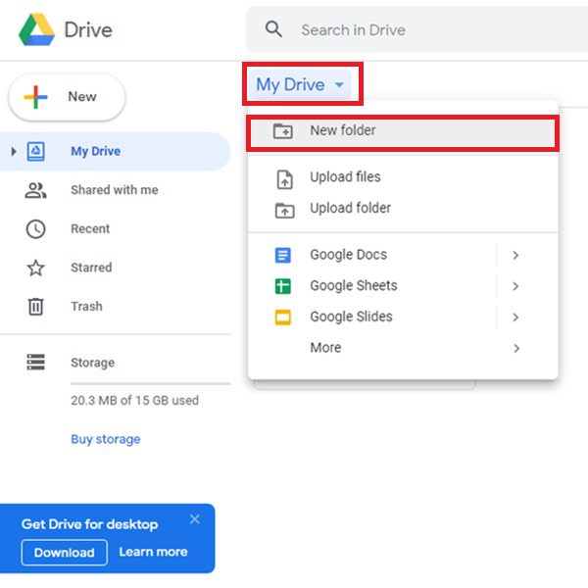Expand the More submenu arrow
Viewport: 588px width, 588px height.
click(x=516, y=348)
